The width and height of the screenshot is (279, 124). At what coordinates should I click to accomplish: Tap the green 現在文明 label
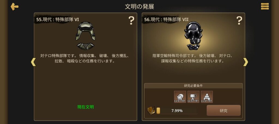pos(85,107)
